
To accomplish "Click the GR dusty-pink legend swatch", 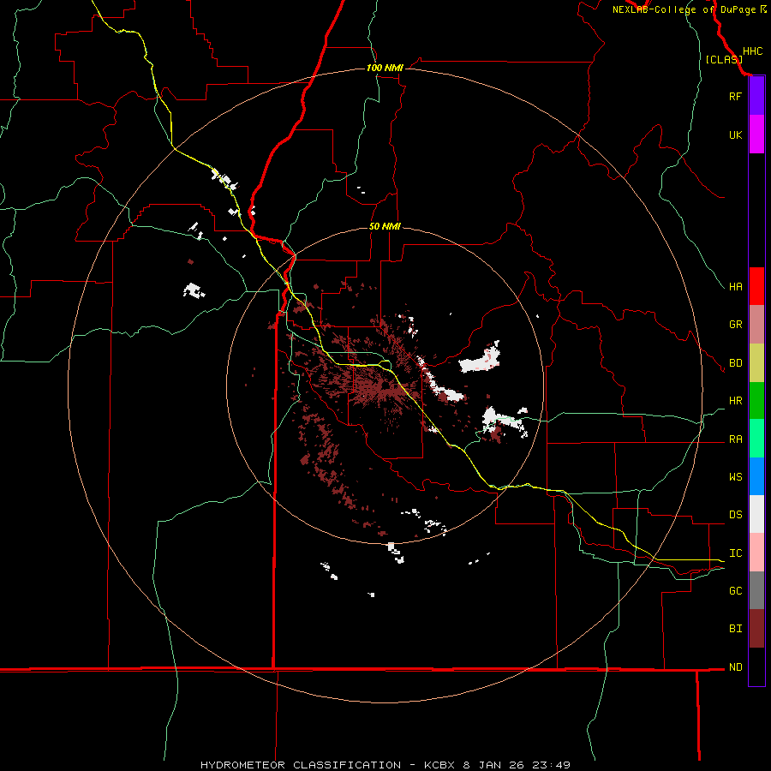I will coord(756,325).
